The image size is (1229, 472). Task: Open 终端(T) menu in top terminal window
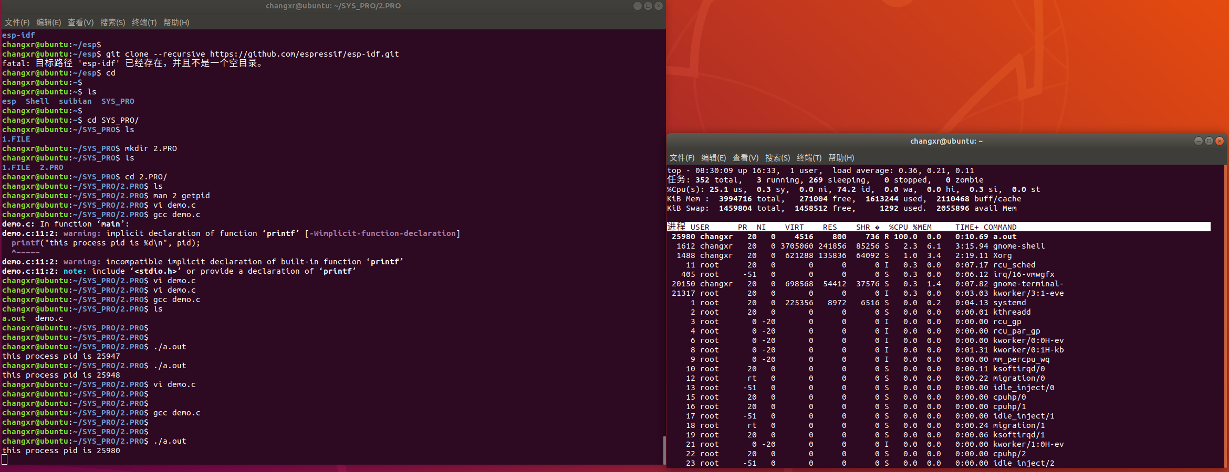(809, 158)
